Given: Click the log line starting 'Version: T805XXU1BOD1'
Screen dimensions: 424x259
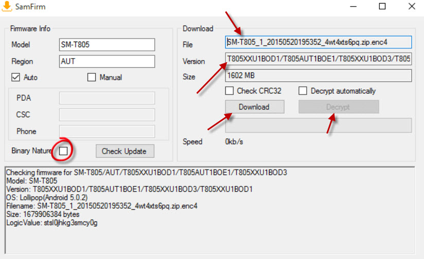Looking at the screenshot, I should [x=129, y=189].
